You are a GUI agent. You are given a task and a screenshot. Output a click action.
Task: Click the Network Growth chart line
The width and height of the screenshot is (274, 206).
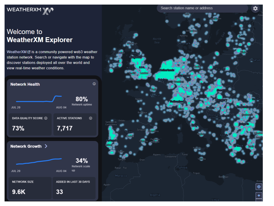click(39, 161)
